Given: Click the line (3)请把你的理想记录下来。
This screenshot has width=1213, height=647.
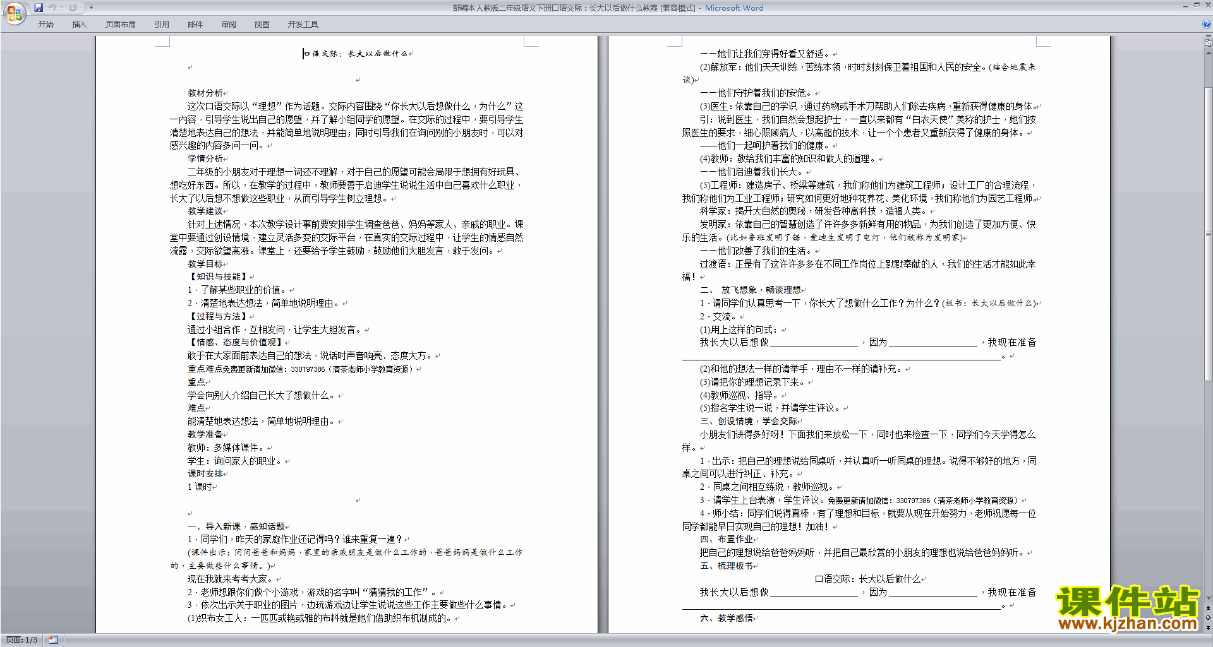Looking at the screenshot, I should 753,382.
